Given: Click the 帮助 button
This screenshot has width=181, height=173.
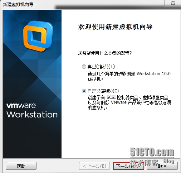Looking at the screenshot, I should tap(21, 166).
